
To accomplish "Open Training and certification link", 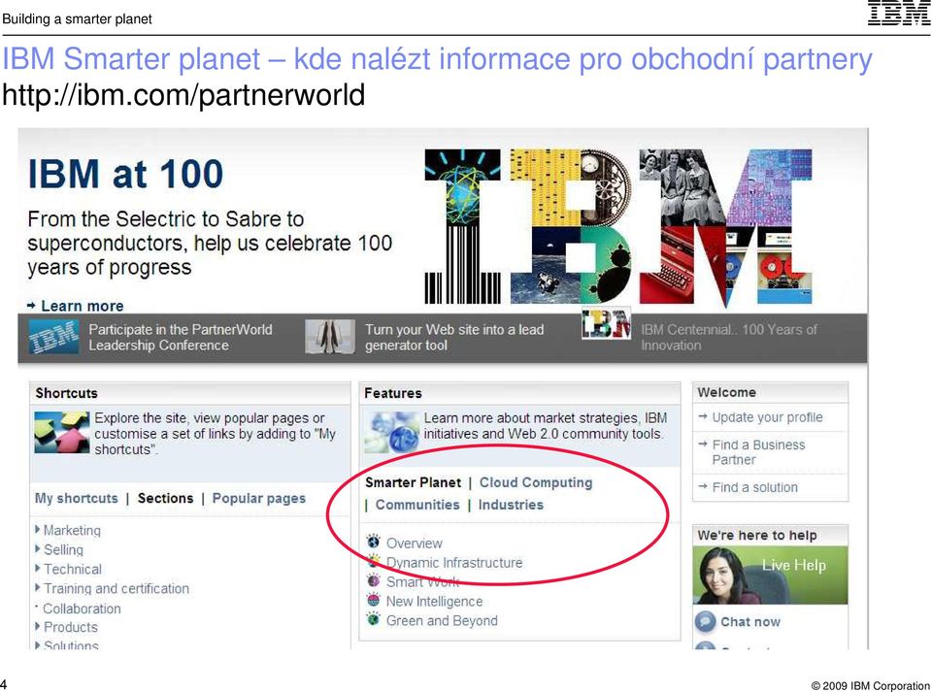I will (116, 589).
